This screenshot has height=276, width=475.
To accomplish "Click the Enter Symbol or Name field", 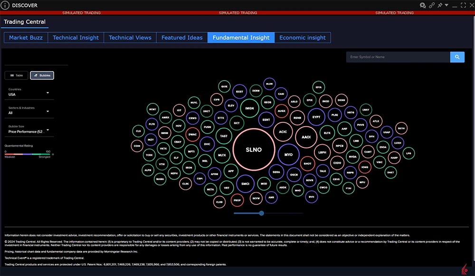I will point(398,57).
